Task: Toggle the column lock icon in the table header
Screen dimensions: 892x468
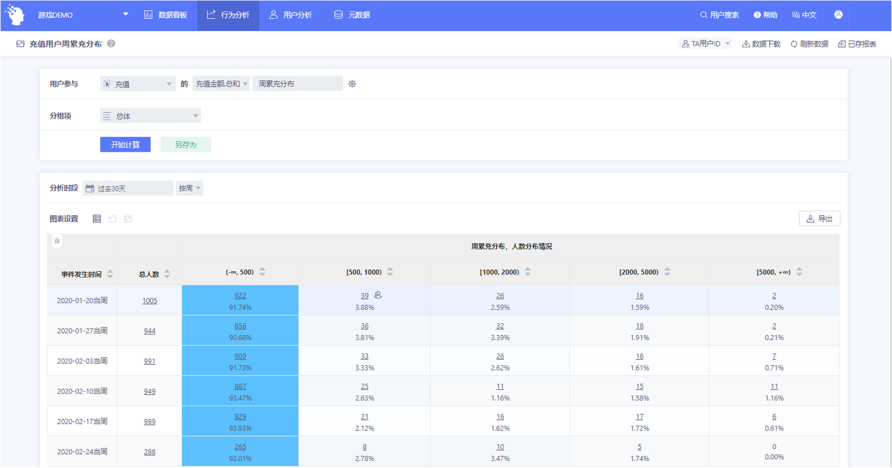Action: (x=57, y=241)
